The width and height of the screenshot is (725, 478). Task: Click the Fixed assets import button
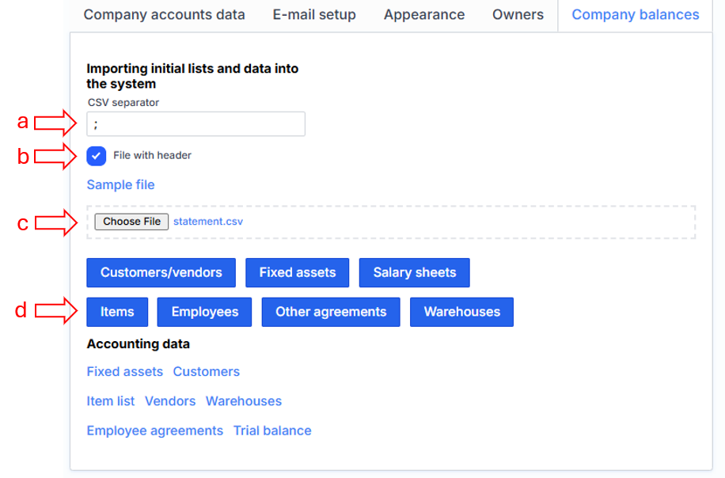coord(298,273)
